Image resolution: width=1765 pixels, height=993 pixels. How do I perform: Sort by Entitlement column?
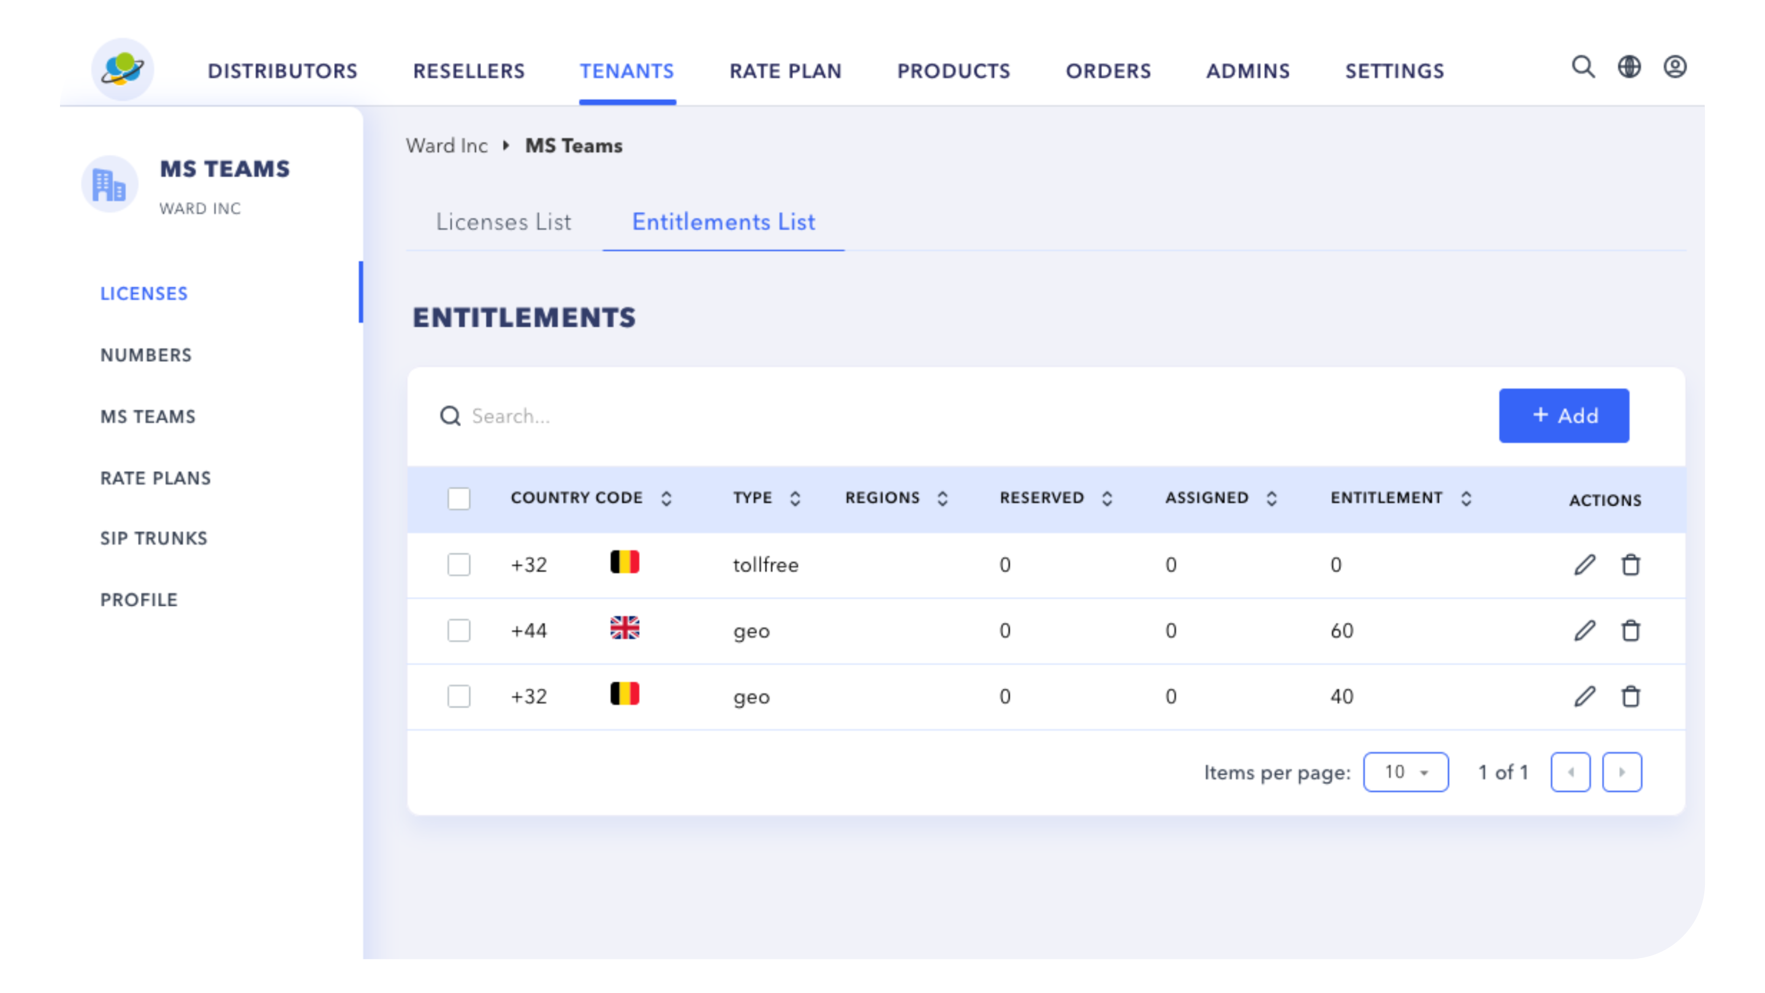coord(1465,498)
